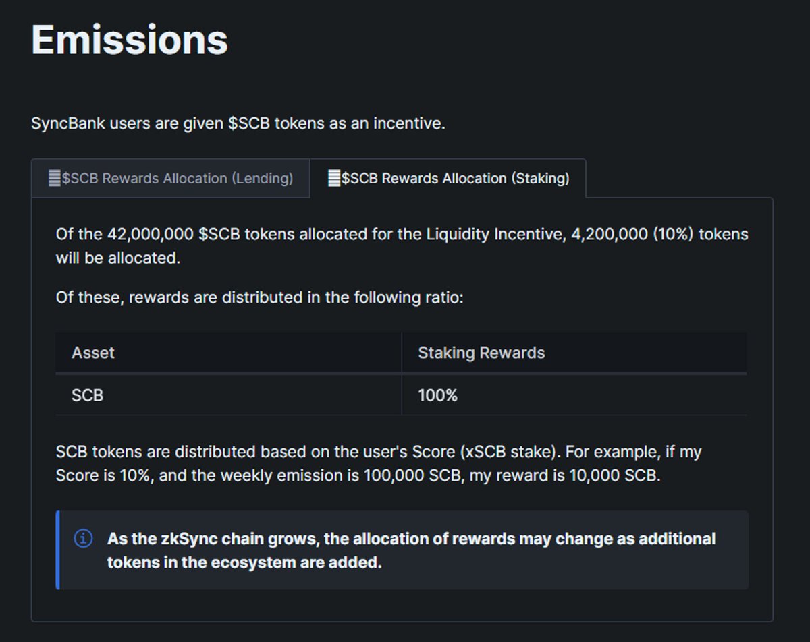Select $SCB Rewards Allocation (Staking) tab
This screenshot has width=810, height=642.
[448, 179]
